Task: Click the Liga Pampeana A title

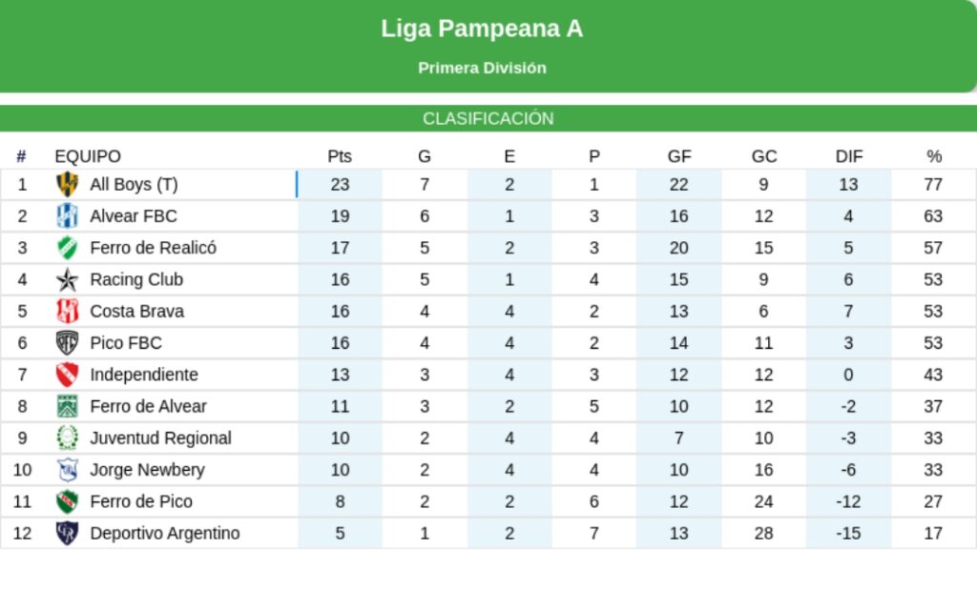Action: point(482,29)
